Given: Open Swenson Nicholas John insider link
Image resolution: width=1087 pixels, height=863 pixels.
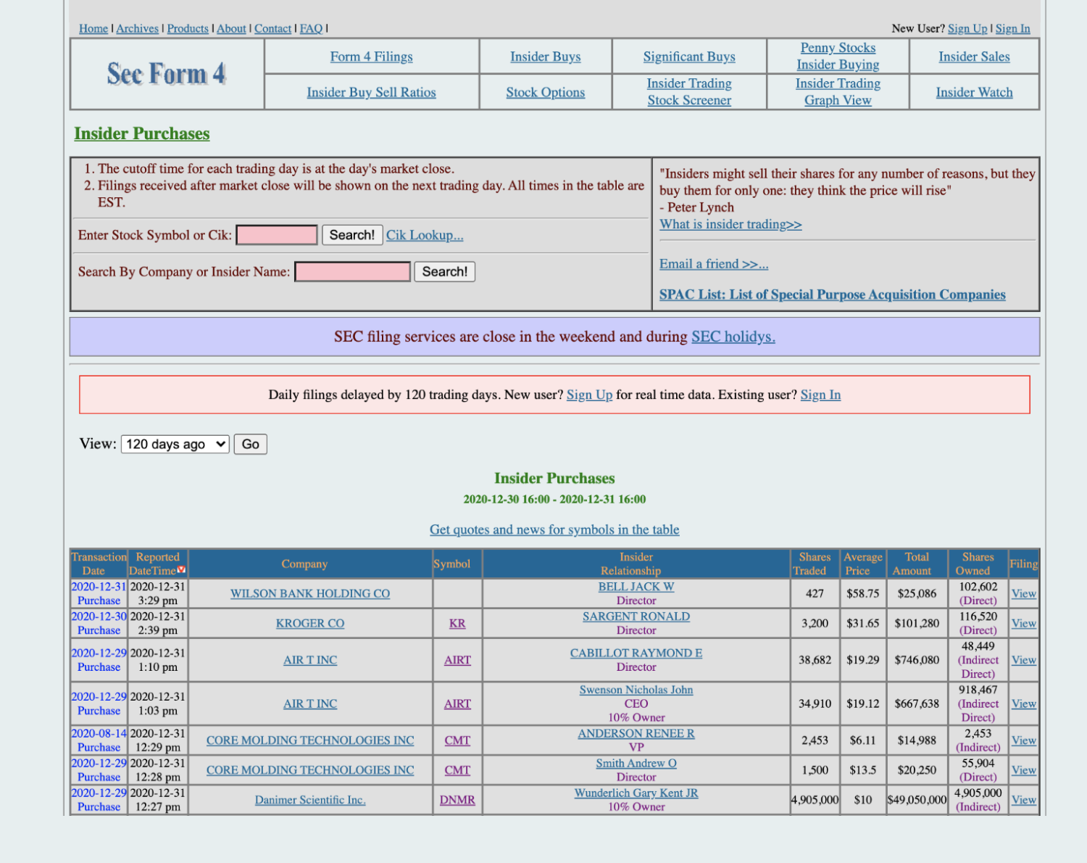Looking at the screenshot, I should (x=636, y=690).
